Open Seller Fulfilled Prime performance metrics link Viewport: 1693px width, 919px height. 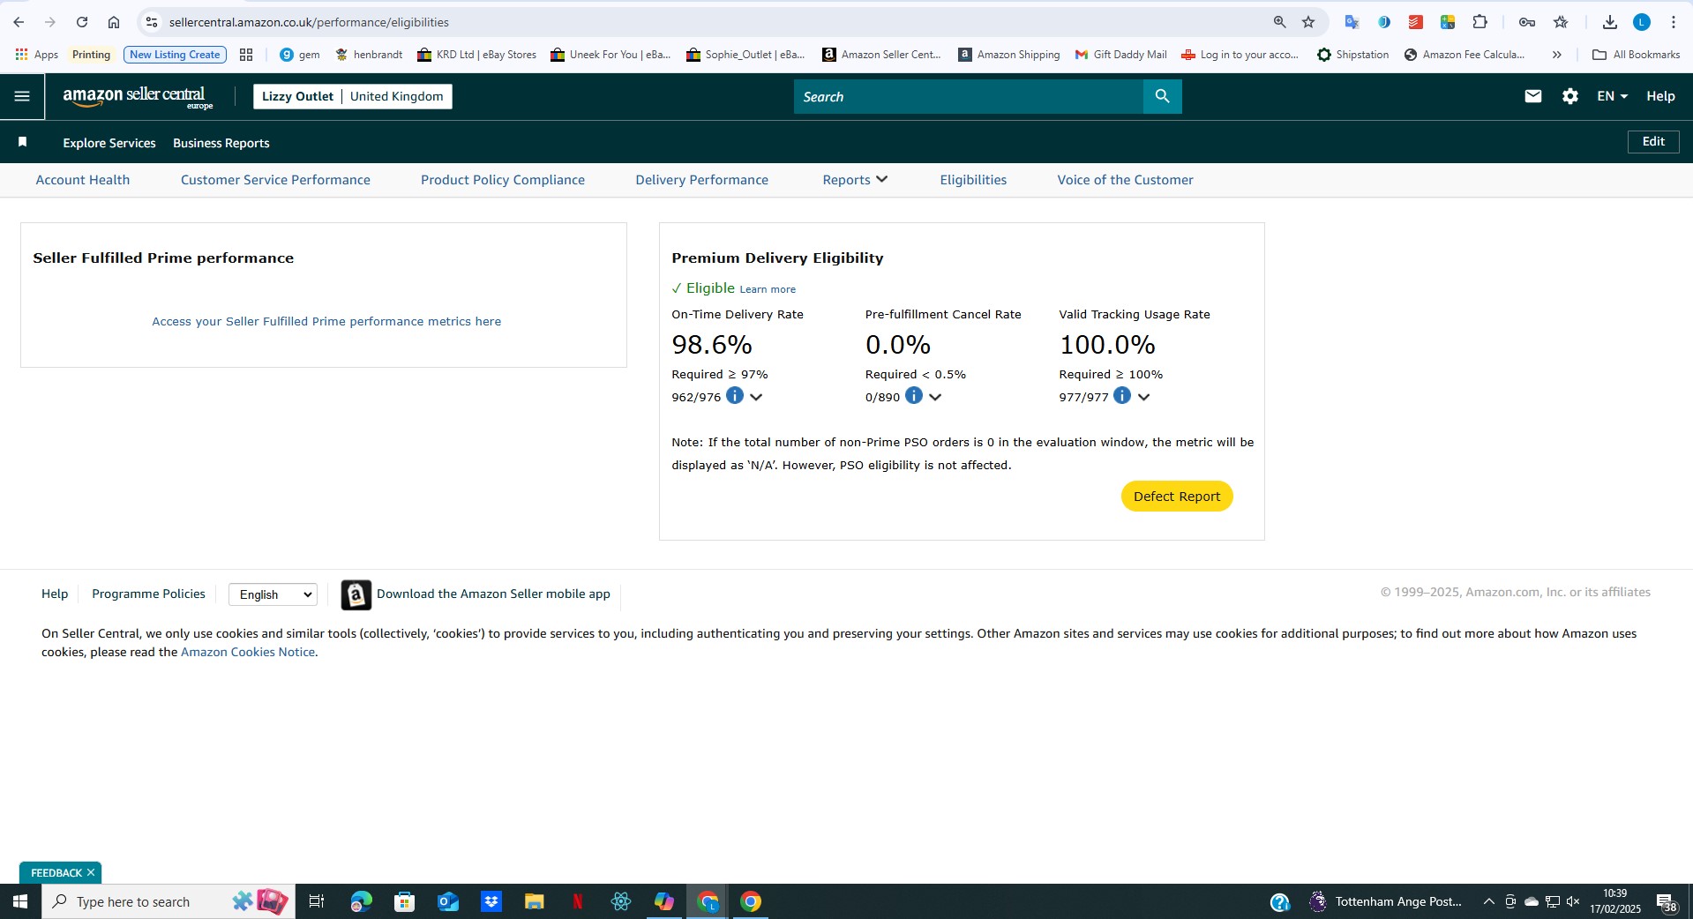tap(326, 321)
